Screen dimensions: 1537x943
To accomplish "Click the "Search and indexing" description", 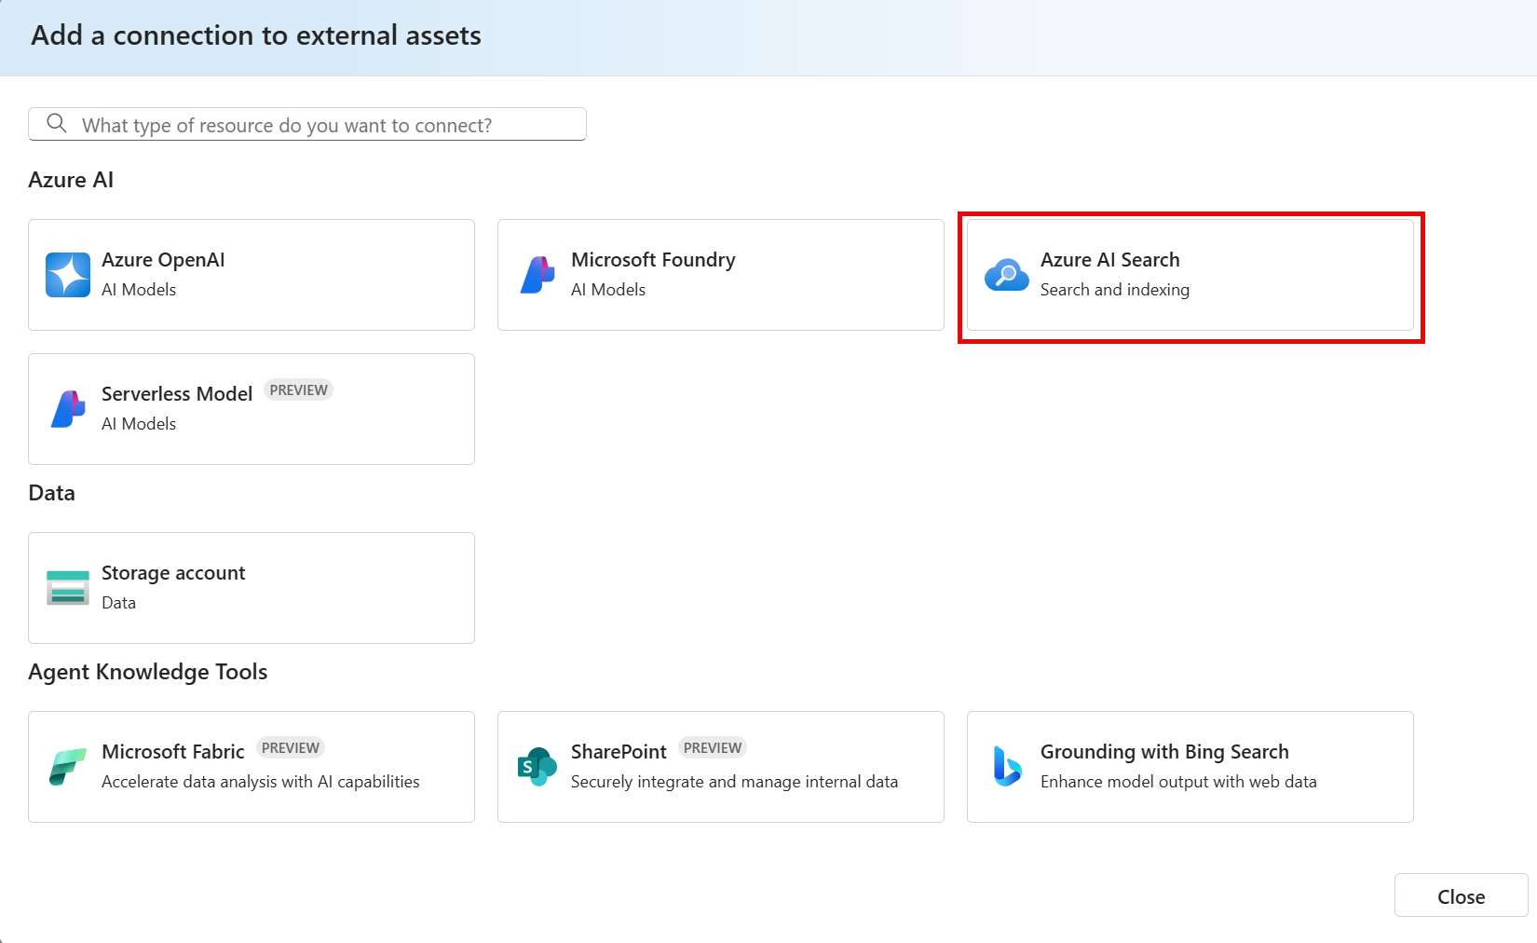I will (x=1115, y=290).
